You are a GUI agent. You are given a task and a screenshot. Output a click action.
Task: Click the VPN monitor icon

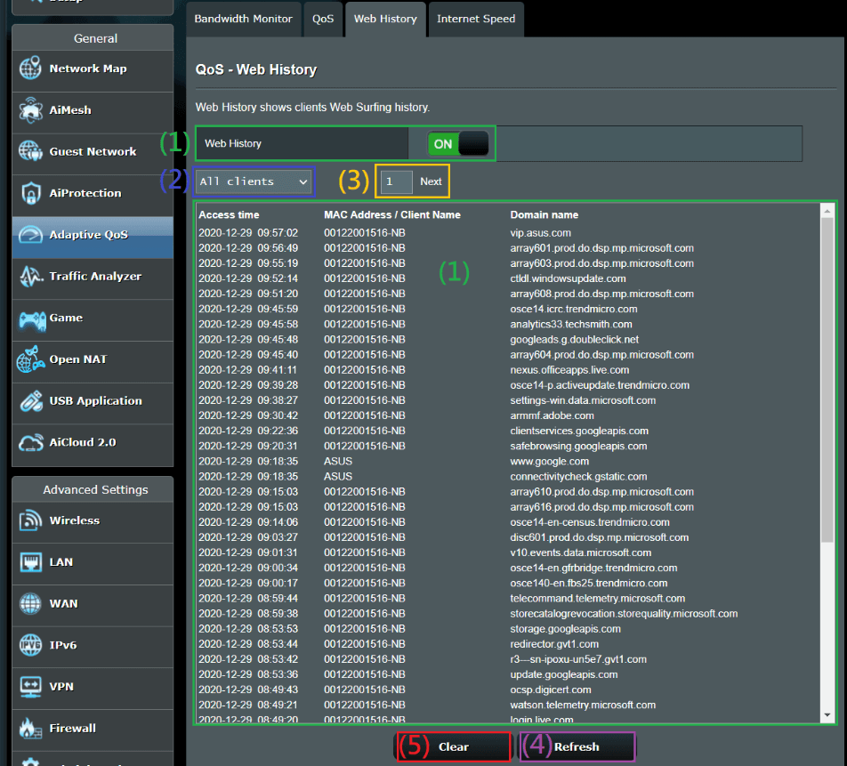point(30,687)
